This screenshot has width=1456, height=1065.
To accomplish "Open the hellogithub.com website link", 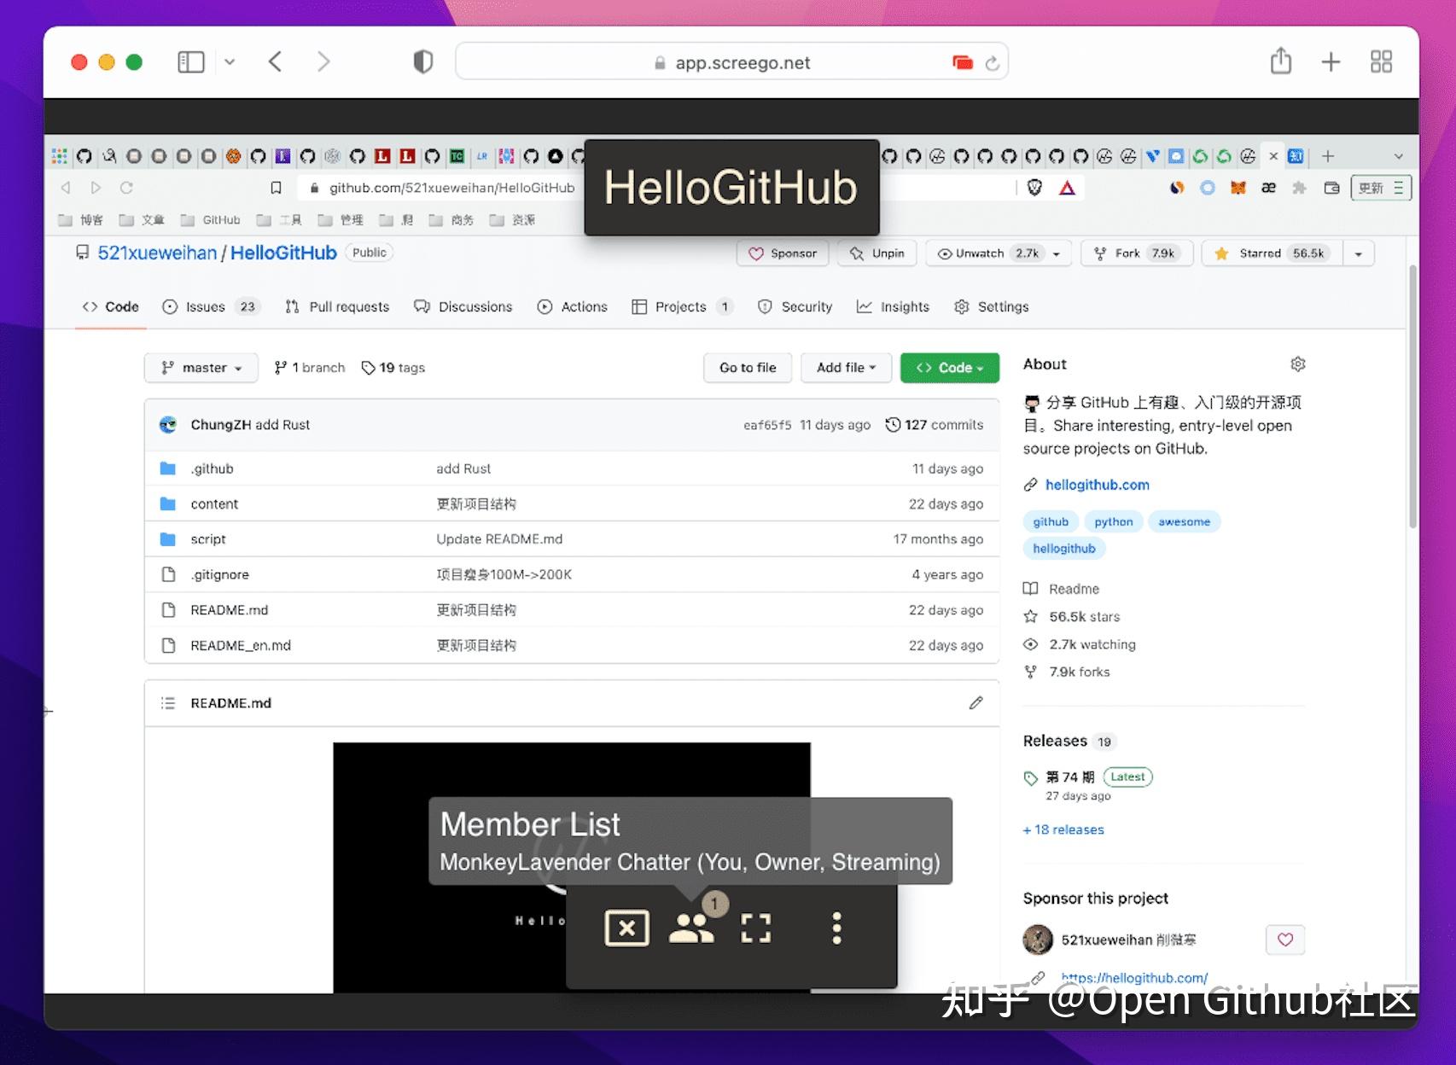I will 1097,484.
